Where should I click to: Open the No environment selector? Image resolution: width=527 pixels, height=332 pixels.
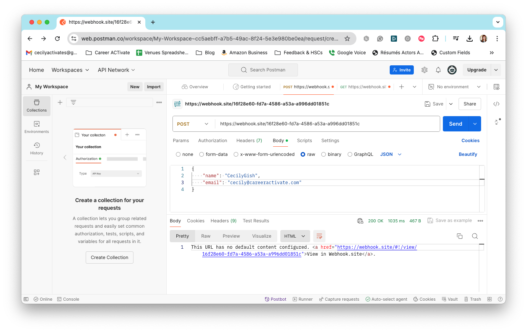(x=455, y=87)
